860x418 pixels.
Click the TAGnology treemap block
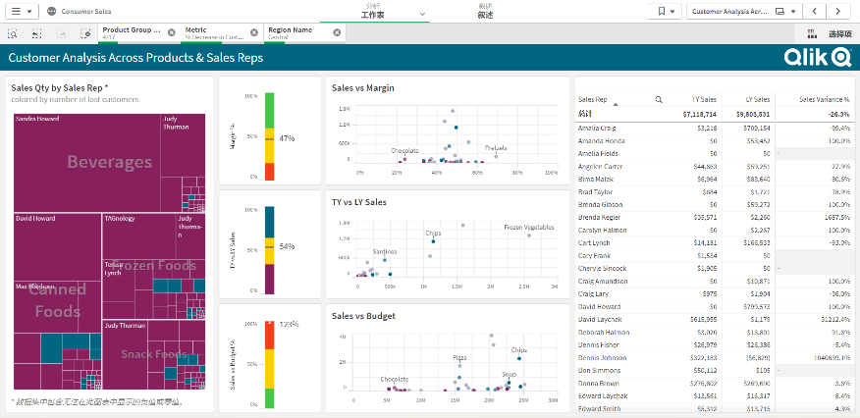139,235
